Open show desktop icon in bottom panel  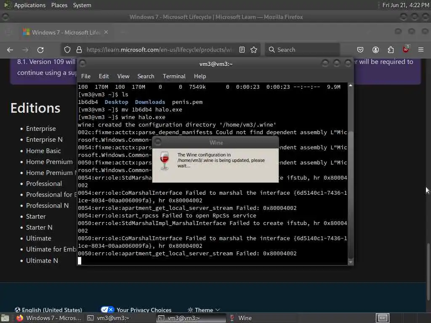(5, 318)
